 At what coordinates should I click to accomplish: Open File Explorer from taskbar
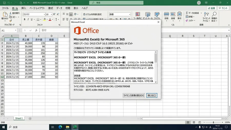pos(68,127)
